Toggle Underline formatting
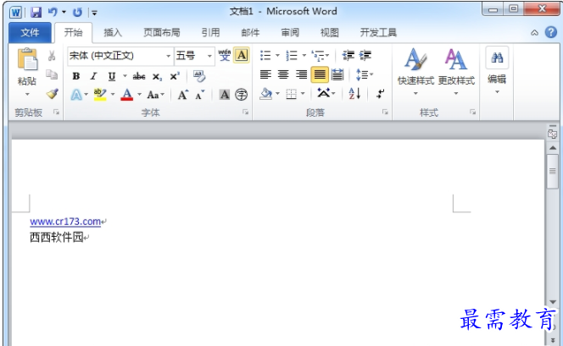 click(x=112, y=76)
